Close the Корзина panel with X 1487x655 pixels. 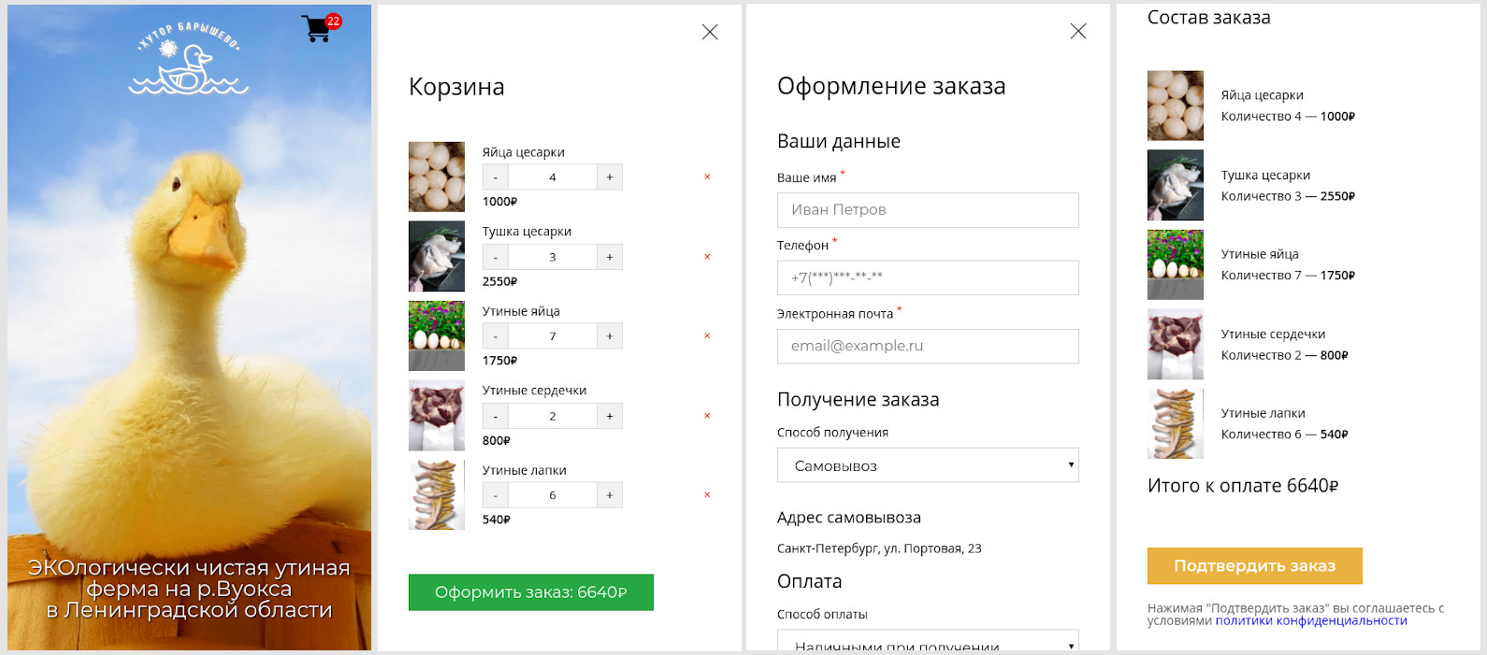(710, 32)
